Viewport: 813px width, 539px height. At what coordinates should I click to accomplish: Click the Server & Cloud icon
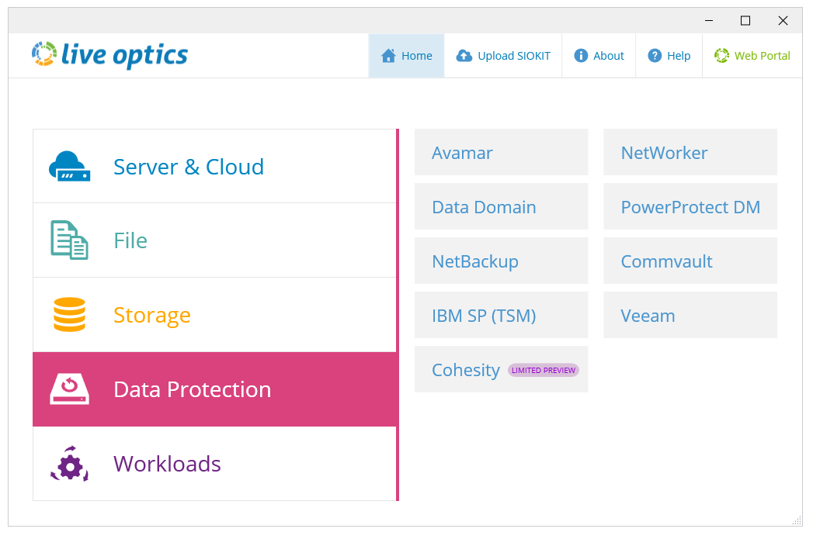point(69,166)
